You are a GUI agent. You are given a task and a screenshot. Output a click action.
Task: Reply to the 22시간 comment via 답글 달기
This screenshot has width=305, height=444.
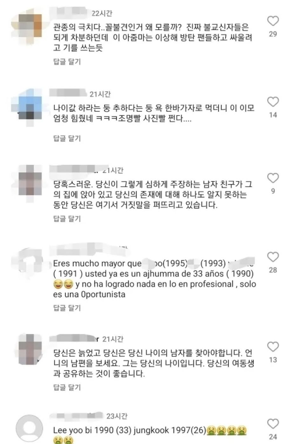point(67,62)
